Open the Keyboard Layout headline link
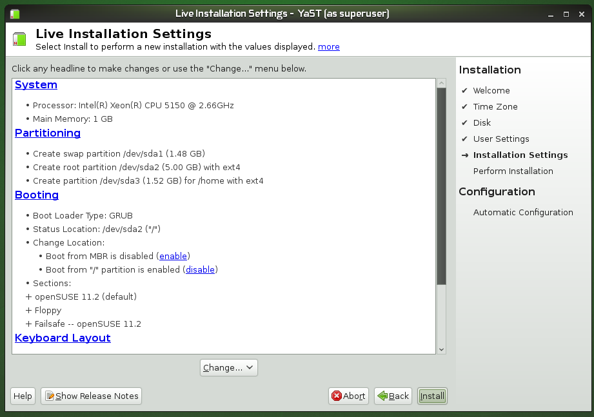Screen dimensions: 594x417 coord(63,338)
